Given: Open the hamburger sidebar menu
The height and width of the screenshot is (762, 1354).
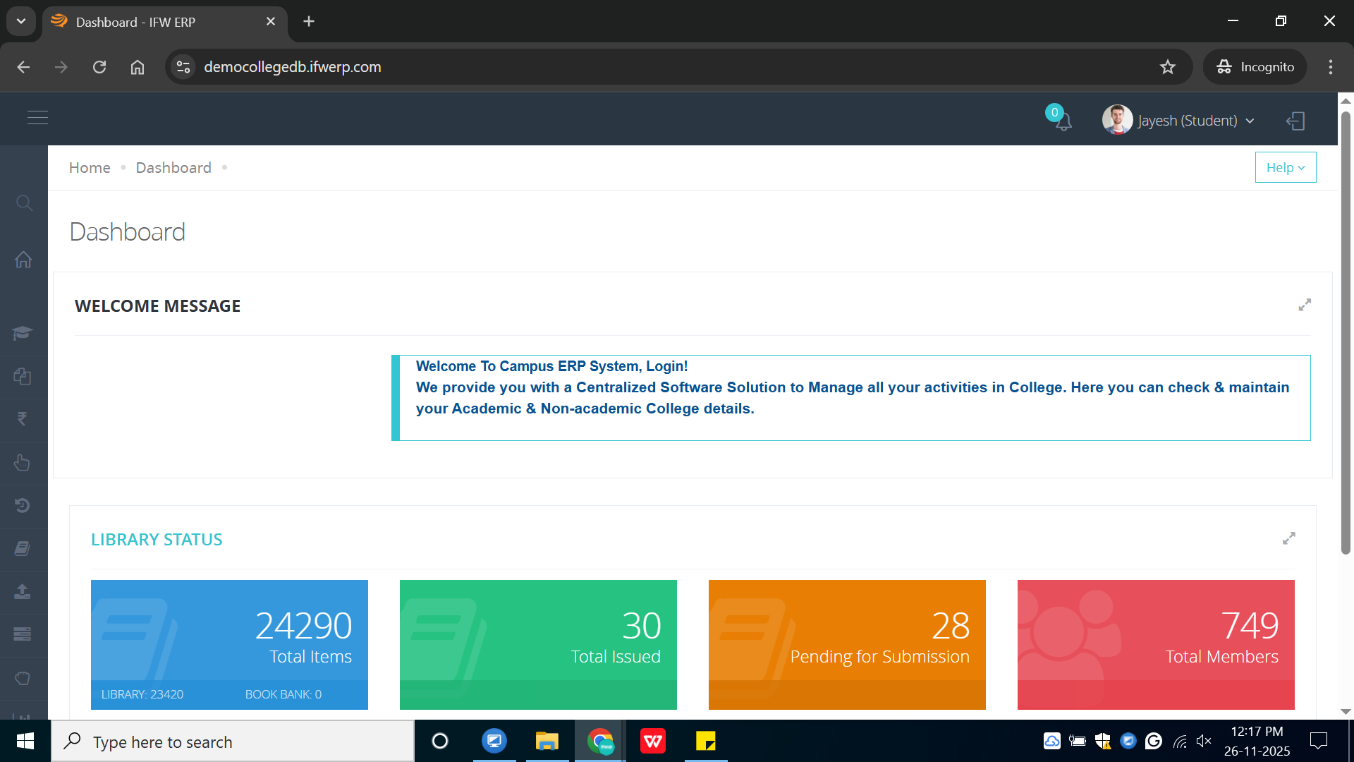Looking at the screenshot, I should pos(37,117).
